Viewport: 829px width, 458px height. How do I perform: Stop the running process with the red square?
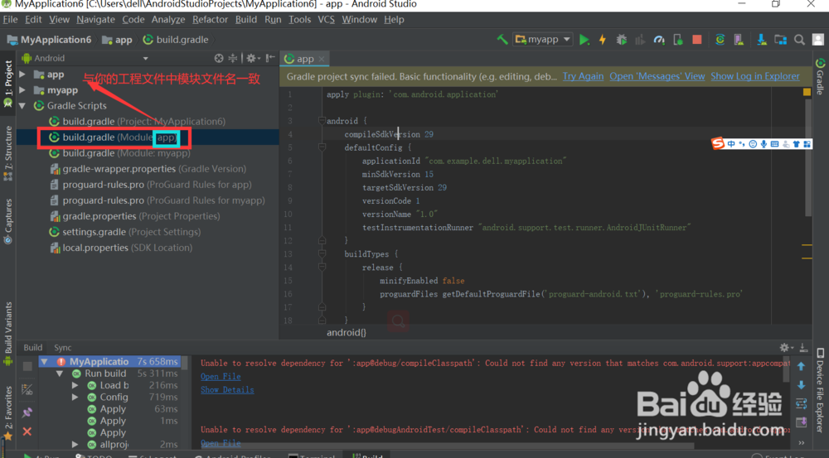click(697, 40)
